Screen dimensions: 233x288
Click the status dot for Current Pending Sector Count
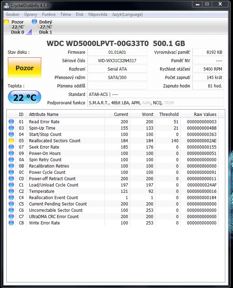click(x=11, y=204)
